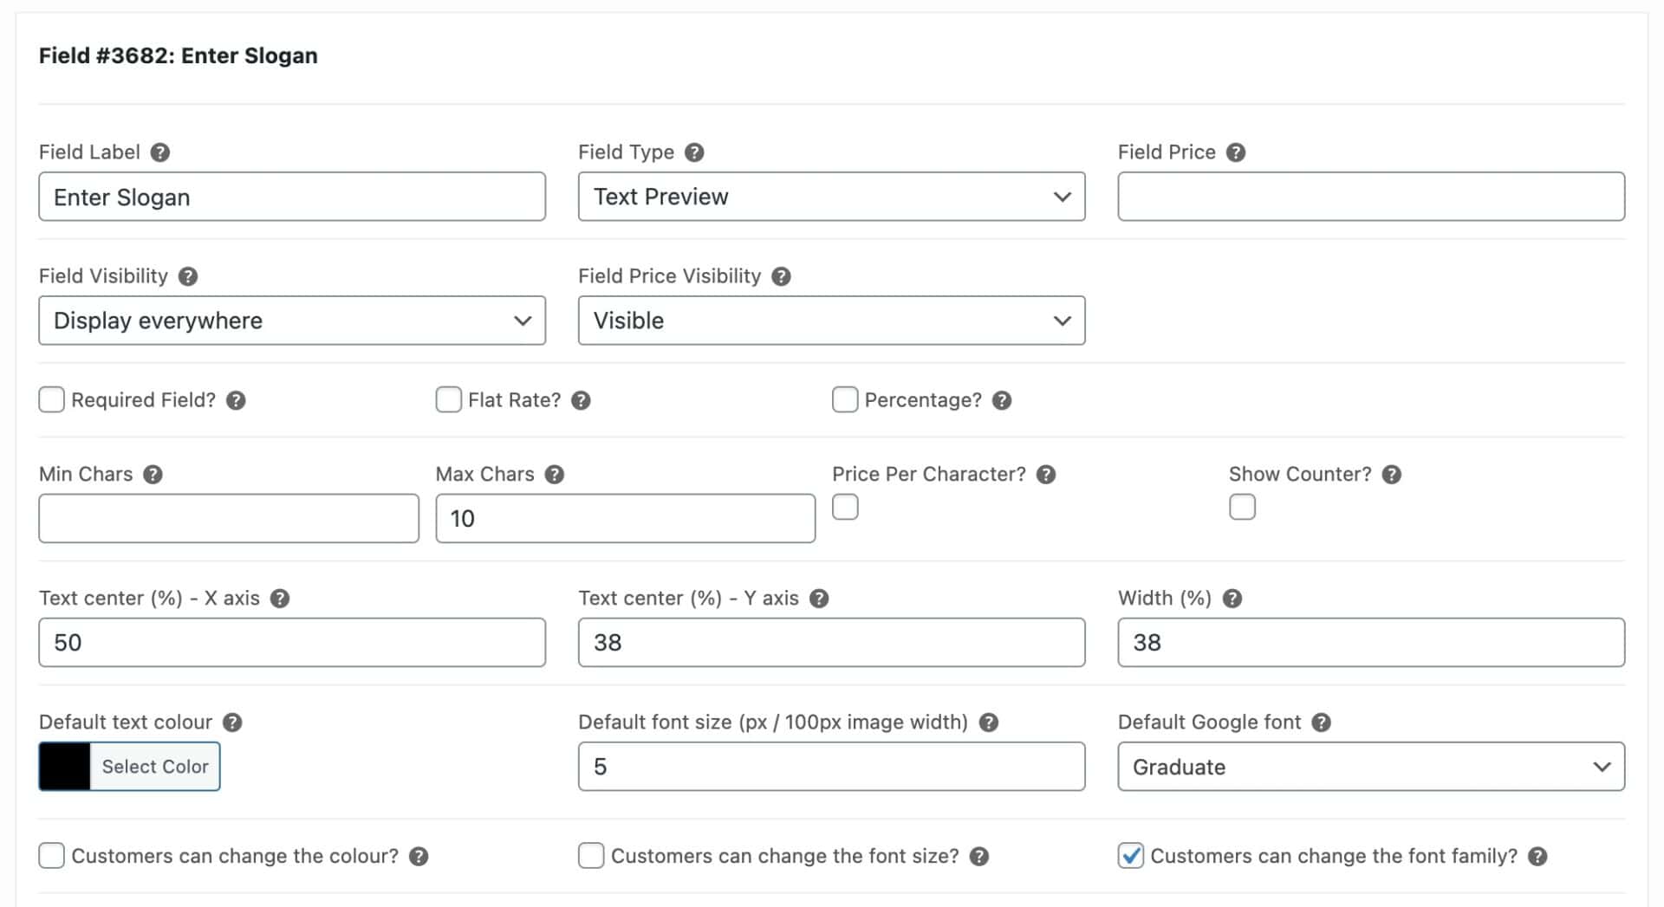This screenshot has width=1664, height=907.
Task: Open help icon next to Field Type
Action: [694, 152]
